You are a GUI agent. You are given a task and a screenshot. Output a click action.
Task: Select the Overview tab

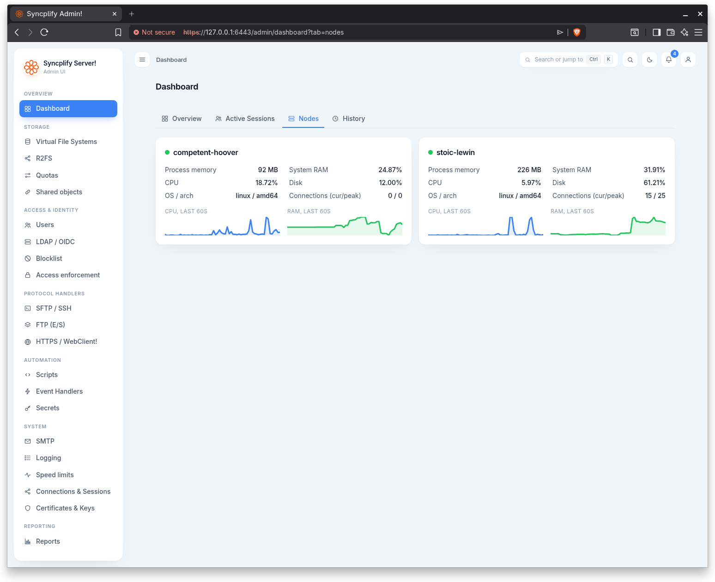[182, 119]
